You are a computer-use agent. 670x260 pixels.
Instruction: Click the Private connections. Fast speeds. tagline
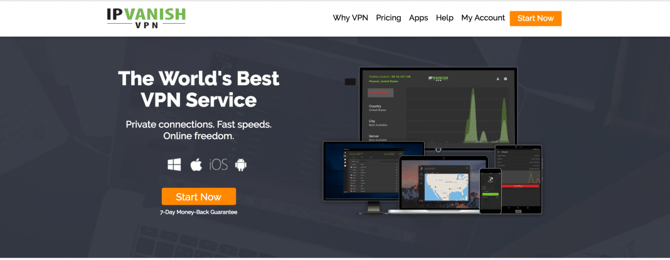[199, 125]
